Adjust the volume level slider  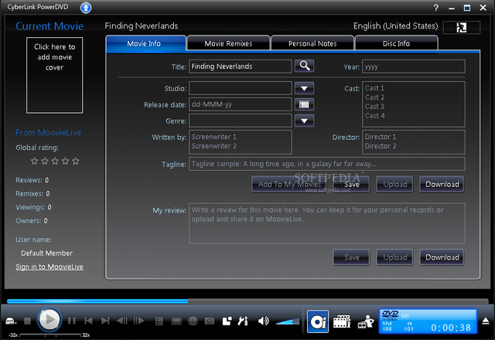pos(288,321)
